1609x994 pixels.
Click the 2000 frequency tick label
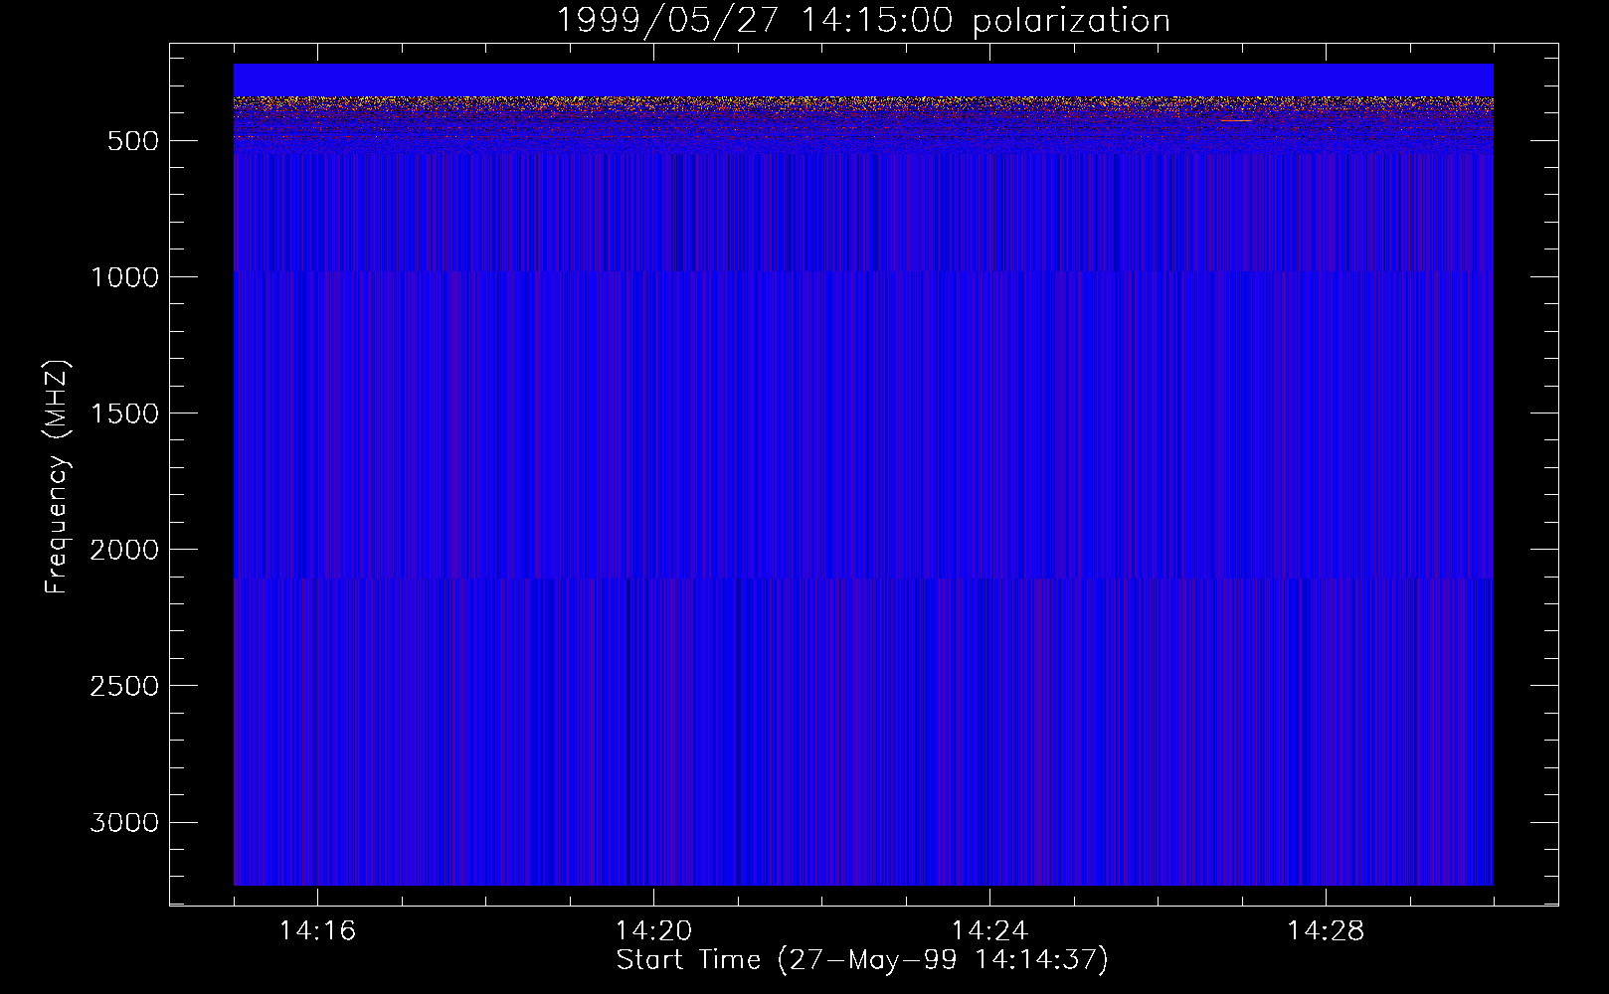pos(124,550)
